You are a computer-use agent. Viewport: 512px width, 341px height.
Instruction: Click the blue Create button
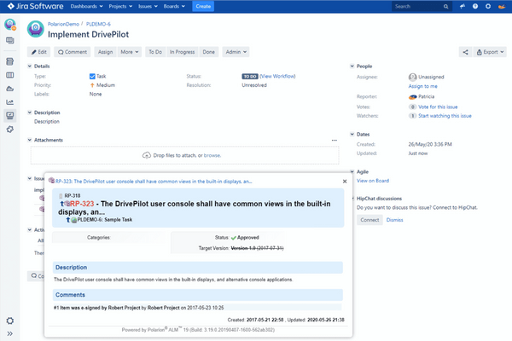[202, 6]
